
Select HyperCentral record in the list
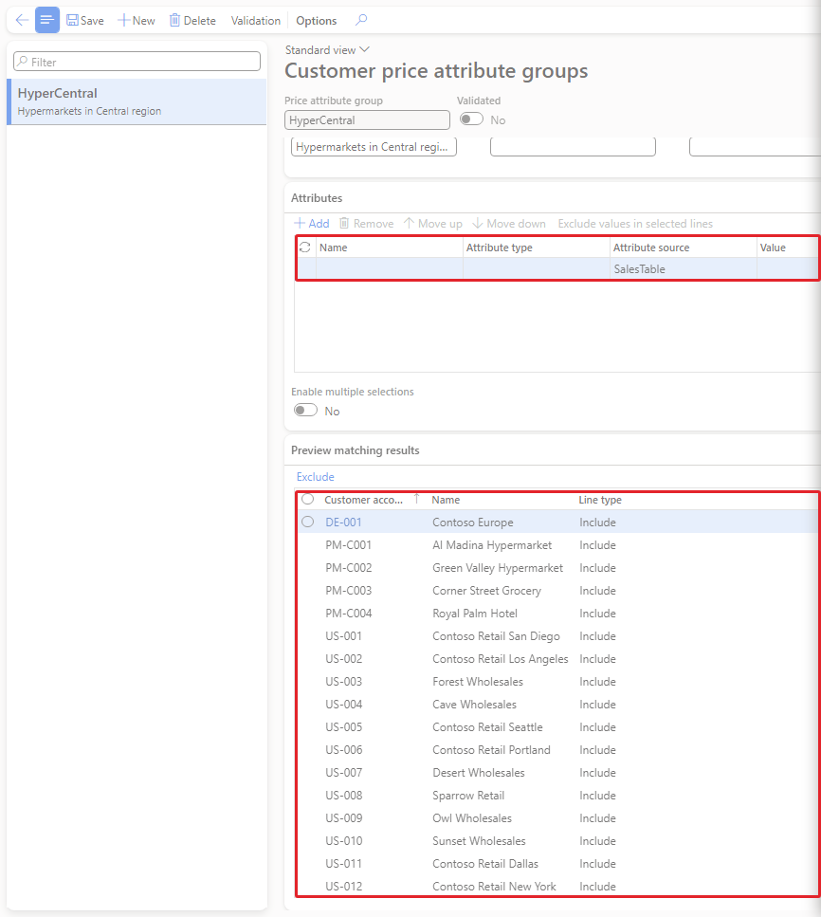pos(137,101)
